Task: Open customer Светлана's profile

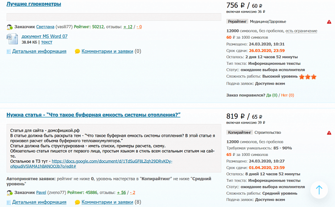Action: 45,27
